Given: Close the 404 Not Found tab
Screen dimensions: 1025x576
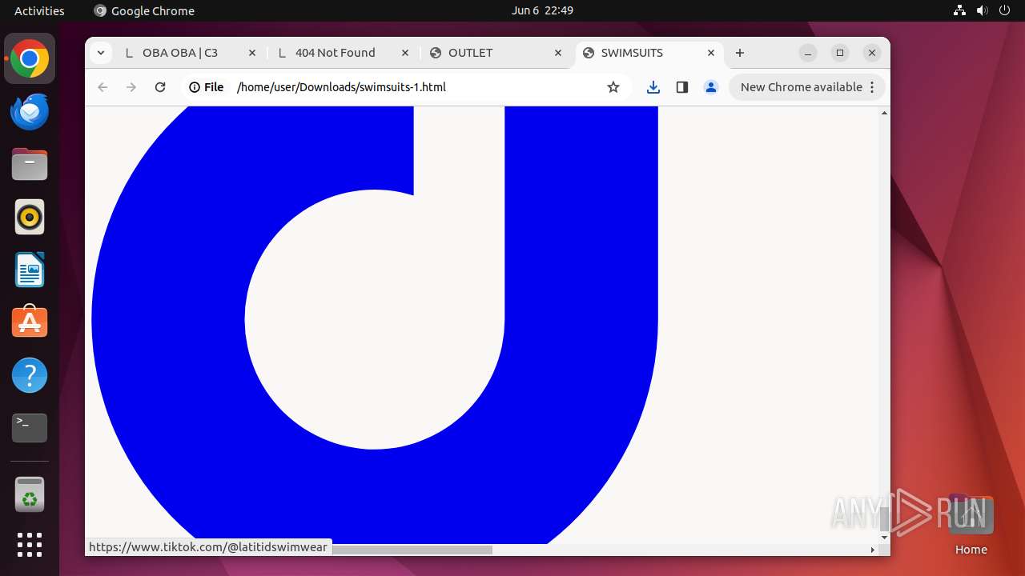Looking at the screenshot, I should click(x=405, y=53).
